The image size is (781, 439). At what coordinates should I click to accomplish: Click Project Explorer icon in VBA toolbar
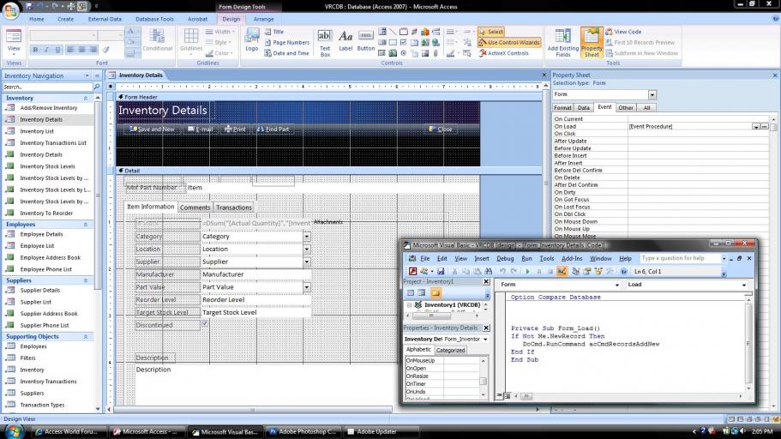[x=575, y=272]
